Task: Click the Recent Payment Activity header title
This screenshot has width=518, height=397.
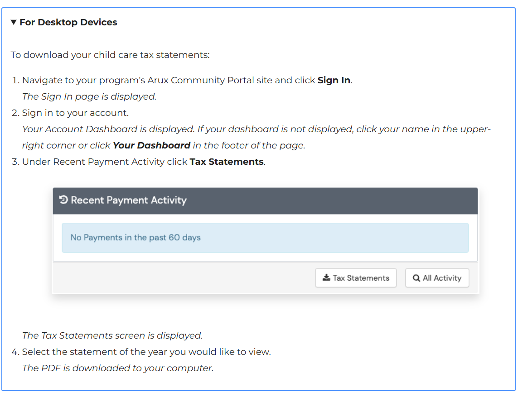Action: [x=129, y=200]
